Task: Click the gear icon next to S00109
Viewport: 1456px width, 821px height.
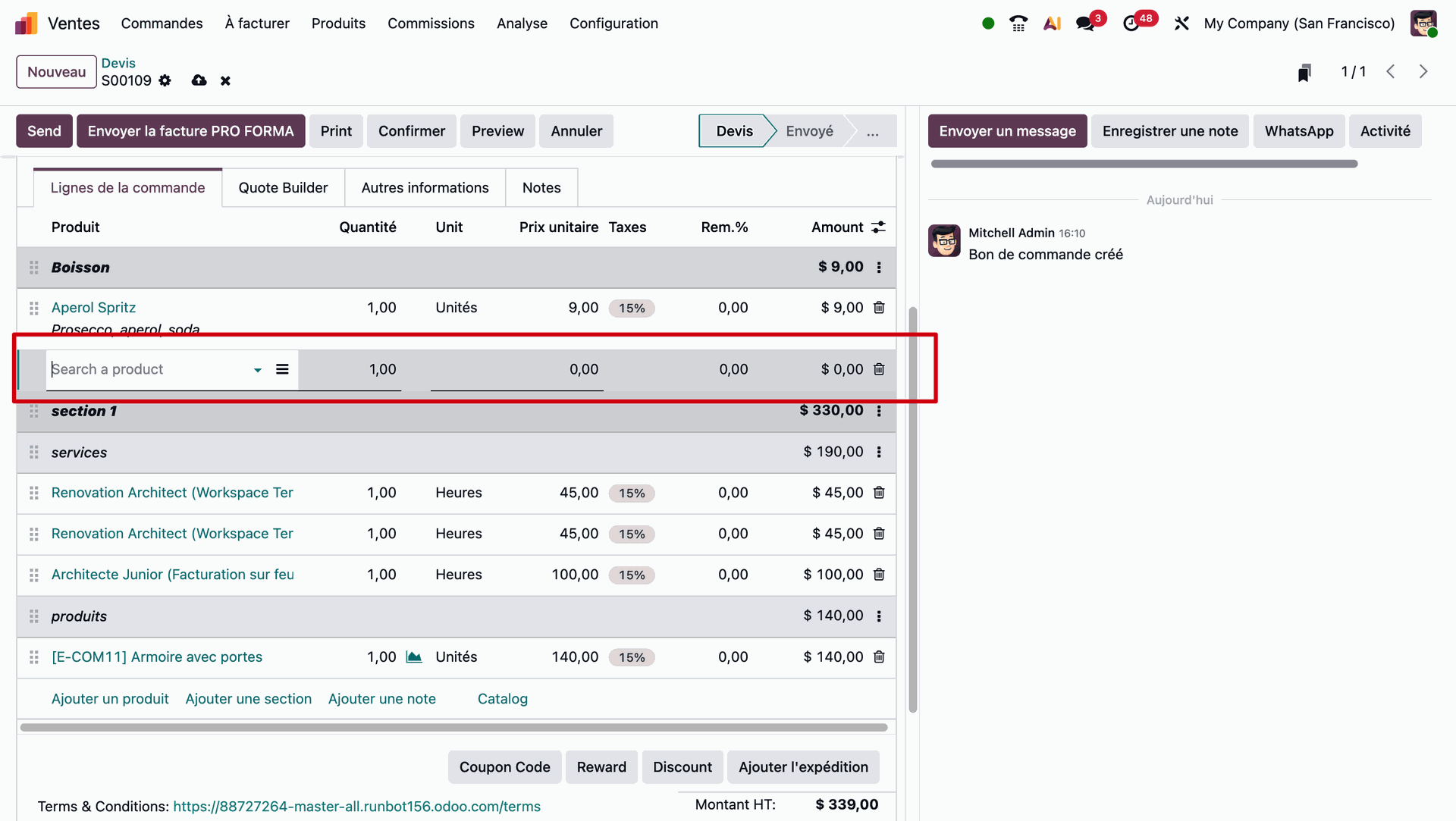Action: click(x=165, y=80)
